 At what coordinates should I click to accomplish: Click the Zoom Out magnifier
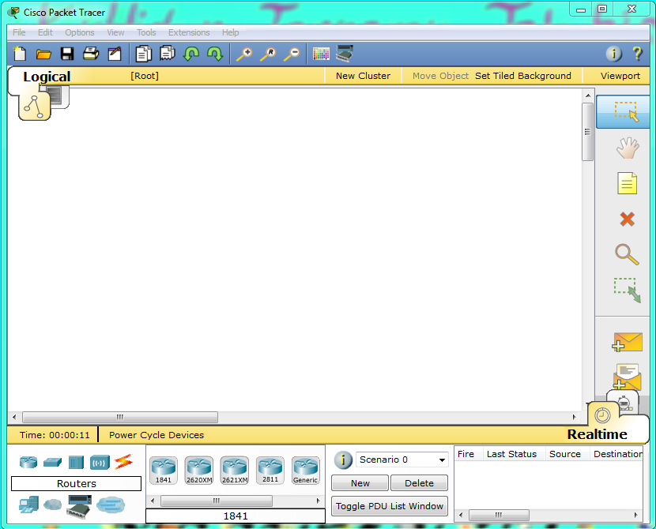(292, 54)
